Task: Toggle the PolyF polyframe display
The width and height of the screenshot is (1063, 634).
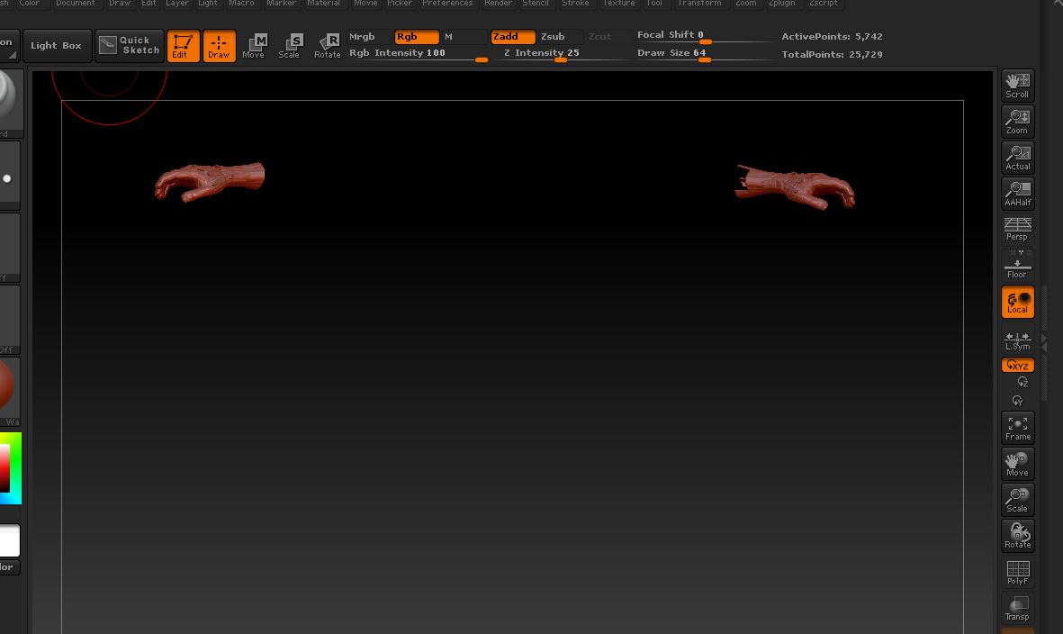Action: pos(1017,572)
